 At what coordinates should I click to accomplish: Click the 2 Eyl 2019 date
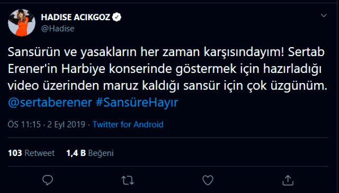[x=66, y=125]
